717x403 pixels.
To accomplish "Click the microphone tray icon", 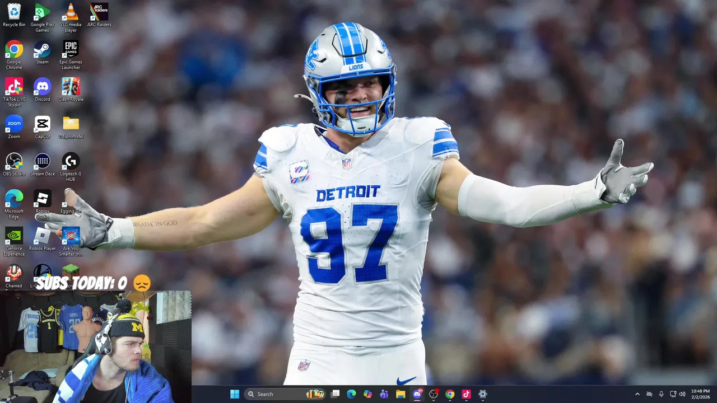I will tap(661, 394).
